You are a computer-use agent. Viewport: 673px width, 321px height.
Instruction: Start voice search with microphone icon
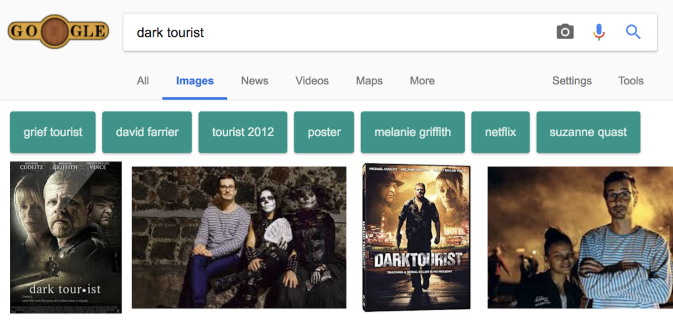tap(599, 32)
